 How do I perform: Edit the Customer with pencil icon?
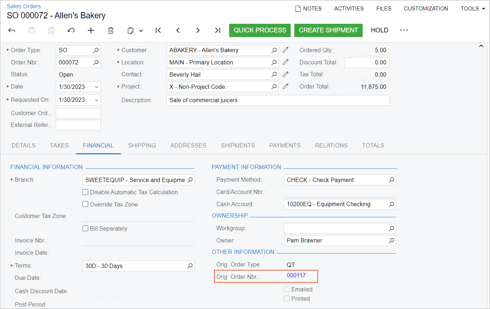(x=286, y=50)
